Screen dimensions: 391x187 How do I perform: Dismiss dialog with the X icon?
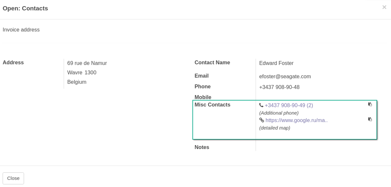tap(384, 7)
